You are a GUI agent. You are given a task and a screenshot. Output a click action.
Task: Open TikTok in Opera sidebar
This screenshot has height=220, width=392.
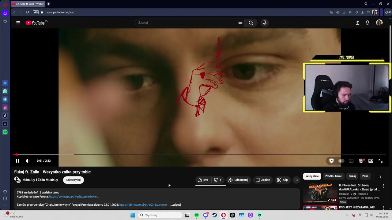(5, 116)
